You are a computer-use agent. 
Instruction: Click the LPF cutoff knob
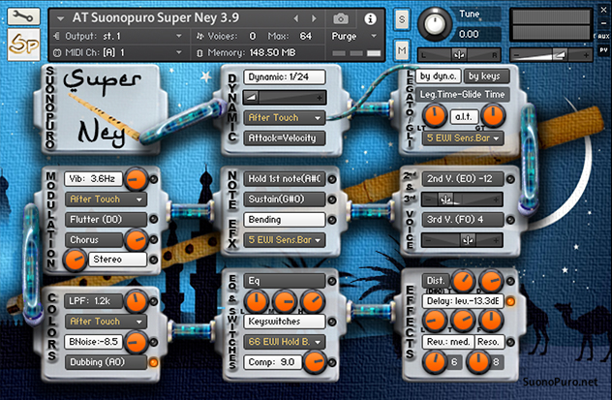tap(136, 301)
